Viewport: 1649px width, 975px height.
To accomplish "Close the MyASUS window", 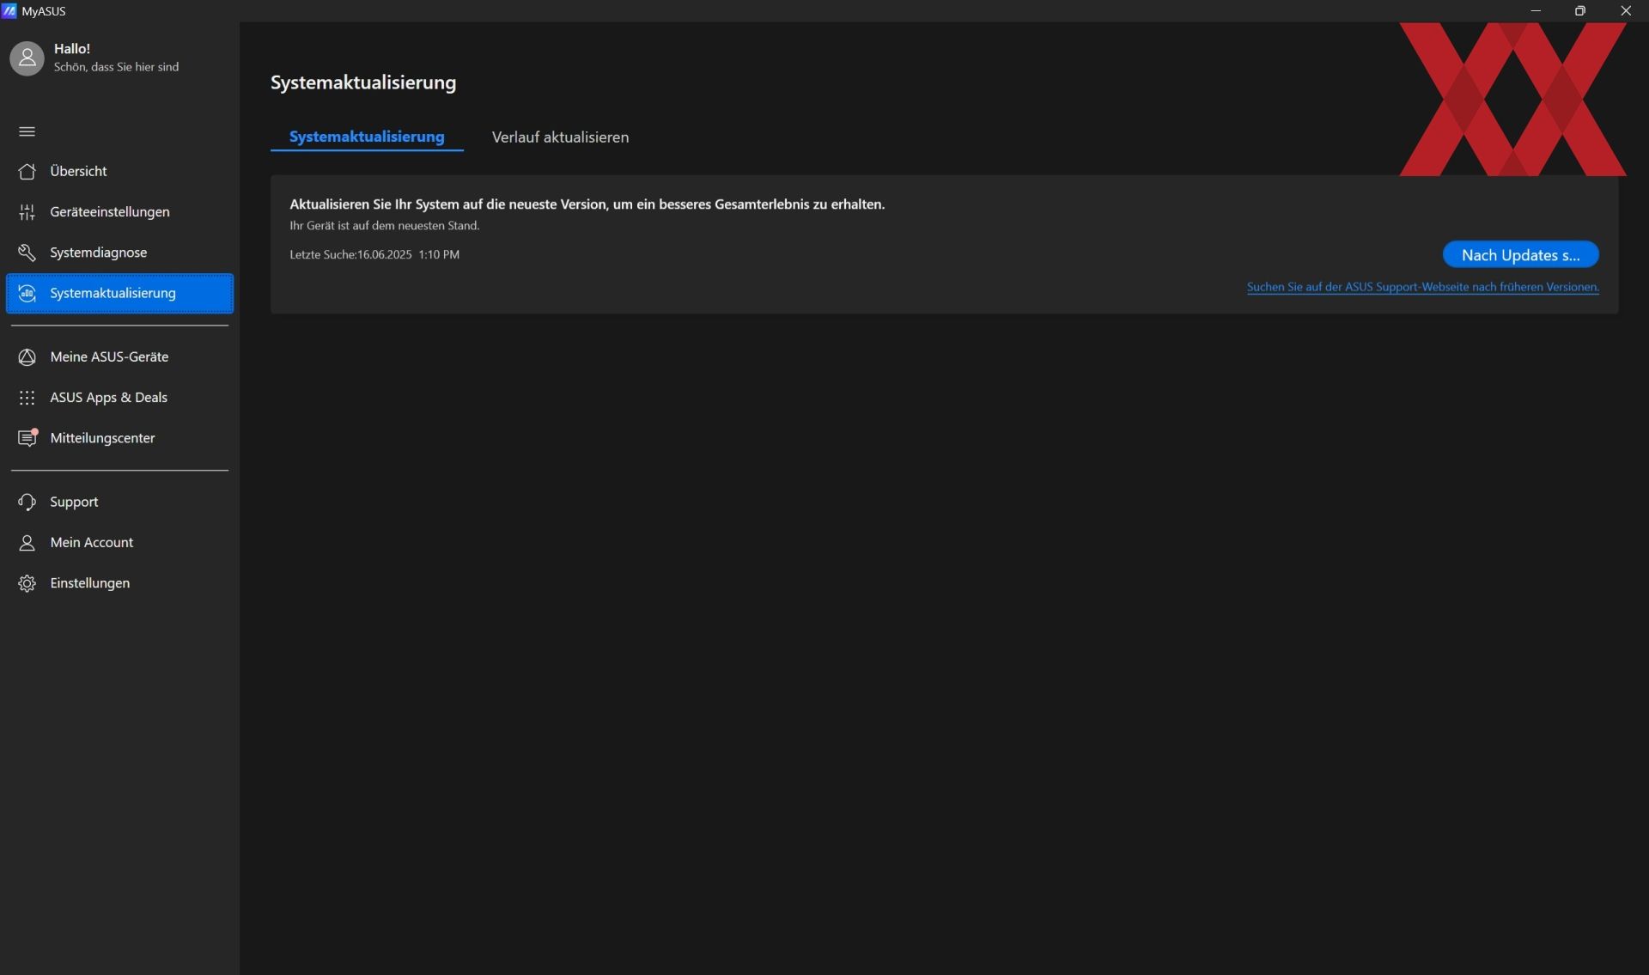I will pyautogui.click(x=1626, y=10).
